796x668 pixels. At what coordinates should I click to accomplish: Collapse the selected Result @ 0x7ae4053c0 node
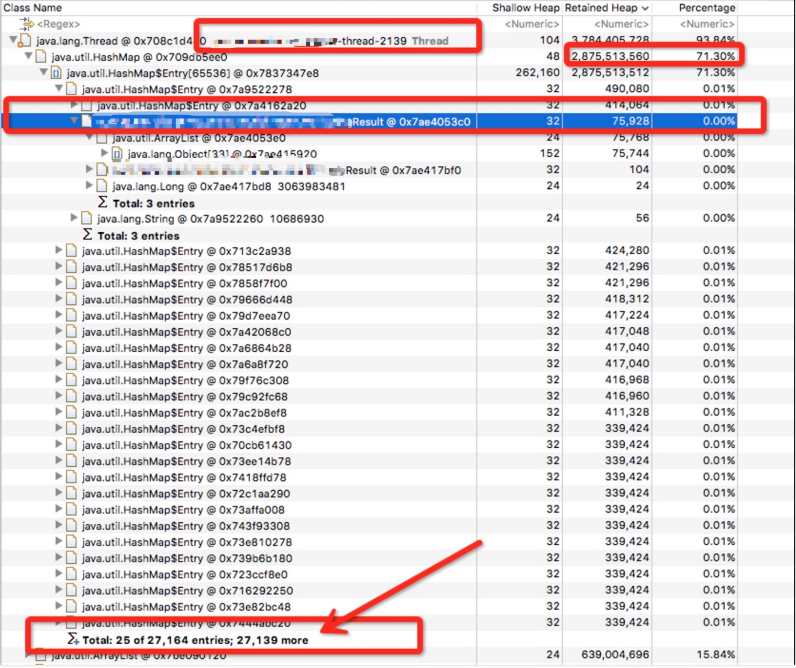74,120
